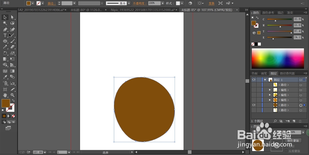This screenshot has height=155, width=309.
Task: Open the 不透明度 panel link
Action: coord(140,3)
